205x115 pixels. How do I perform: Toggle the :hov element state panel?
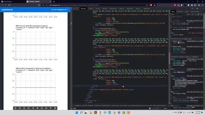tap(188, 14)
